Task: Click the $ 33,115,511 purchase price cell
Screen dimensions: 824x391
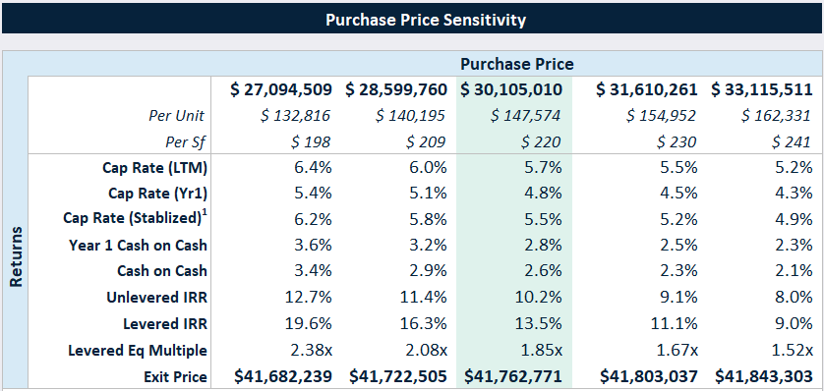Action: 762,89
